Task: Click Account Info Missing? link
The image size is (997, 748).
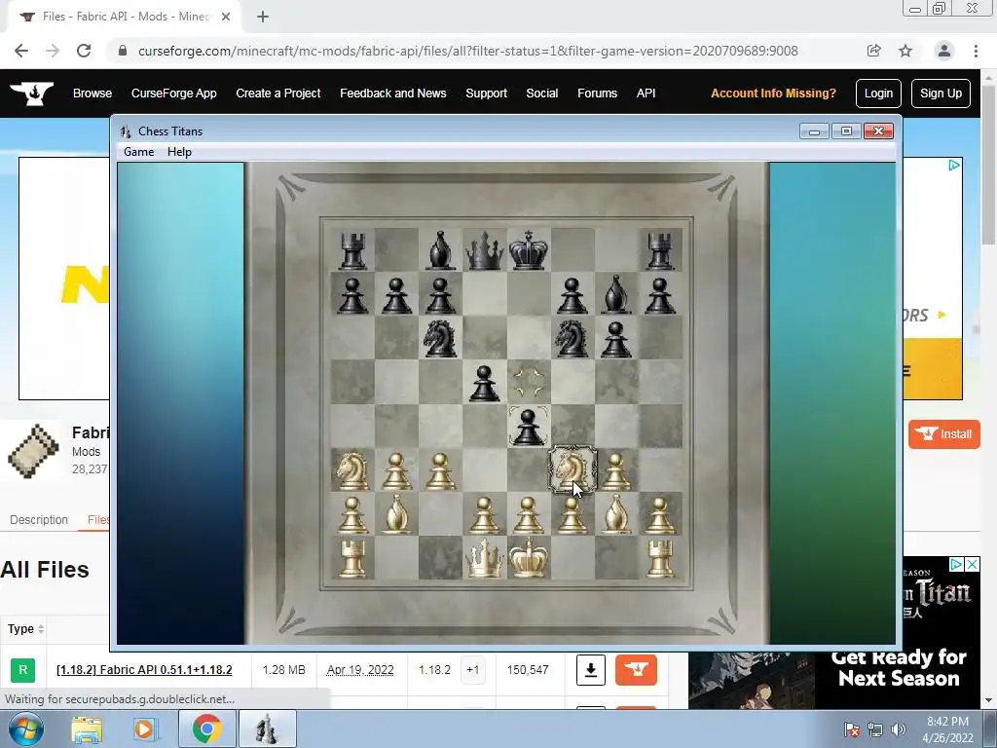Action: [773, 93]
